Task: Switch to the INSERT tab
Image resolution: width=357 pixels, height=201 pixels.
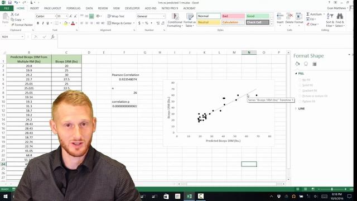Action: point(35,8)
